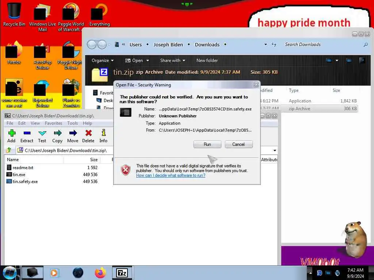Viewport: 374px width, 280px height.
Task: Click the Windows Start button
Action: pos(10,273)
